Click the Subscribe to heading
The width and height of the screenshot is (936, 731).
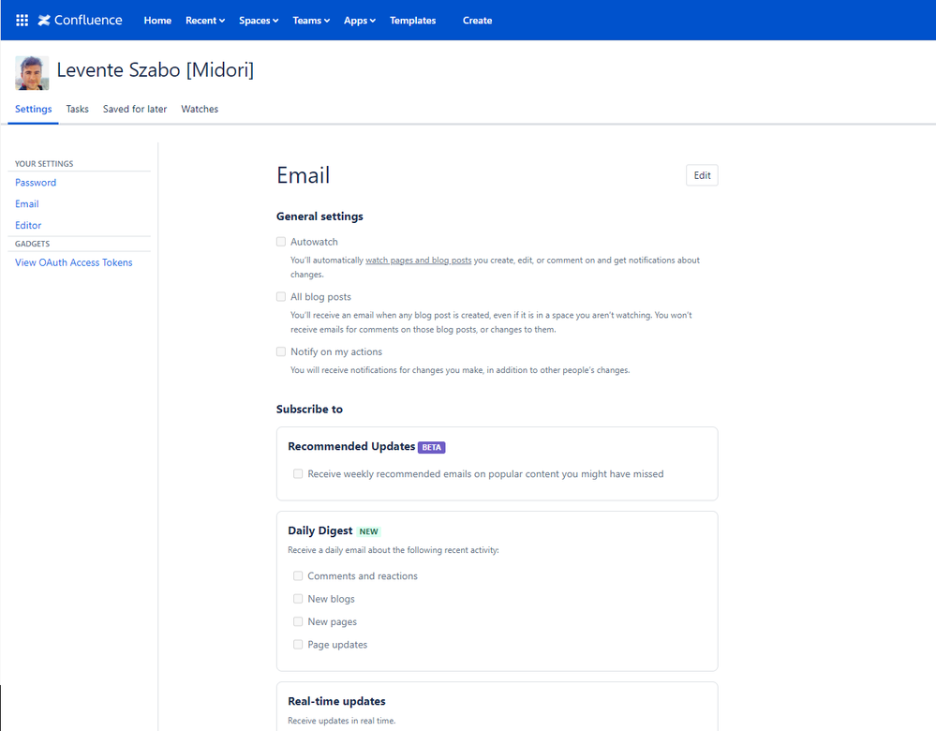coord(309,410)
